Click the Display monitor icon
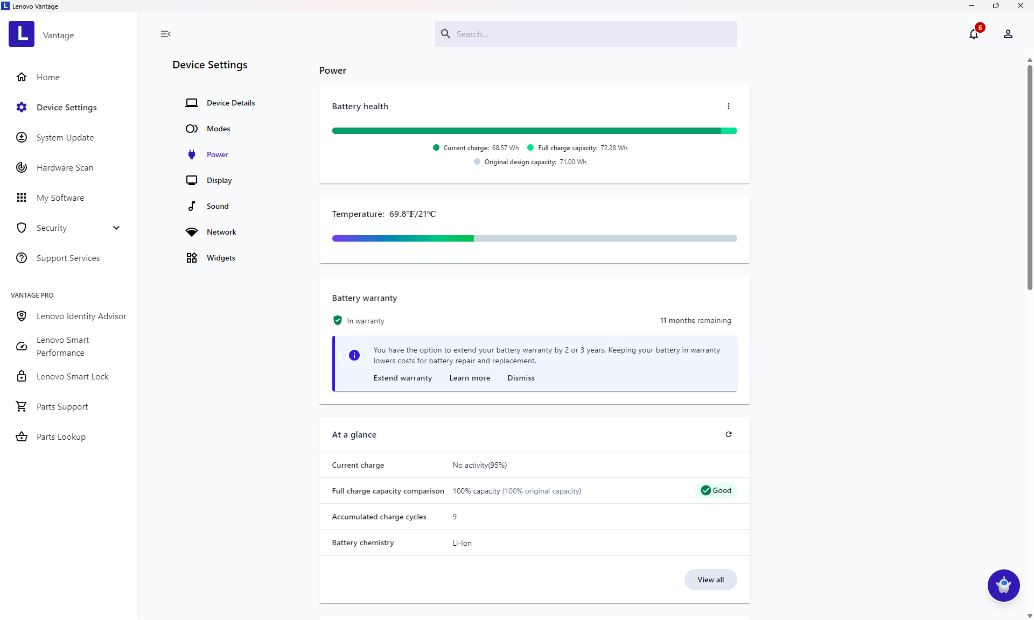This screenshot has height=620, width=1034. tap(192, 180)
